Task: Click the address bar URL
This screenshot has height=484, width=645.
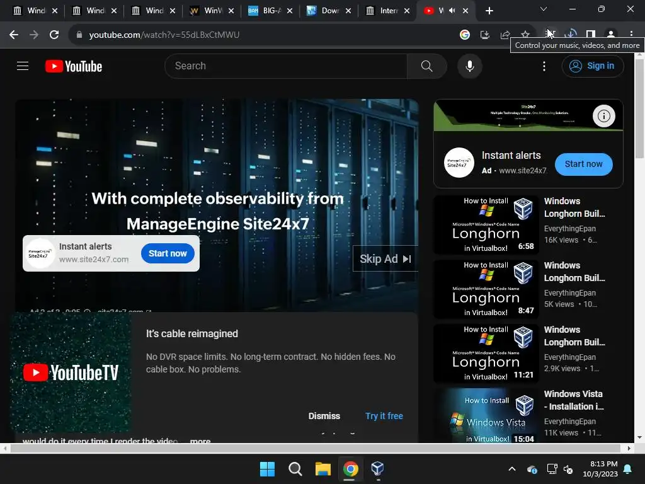Action: coord(164,35)
